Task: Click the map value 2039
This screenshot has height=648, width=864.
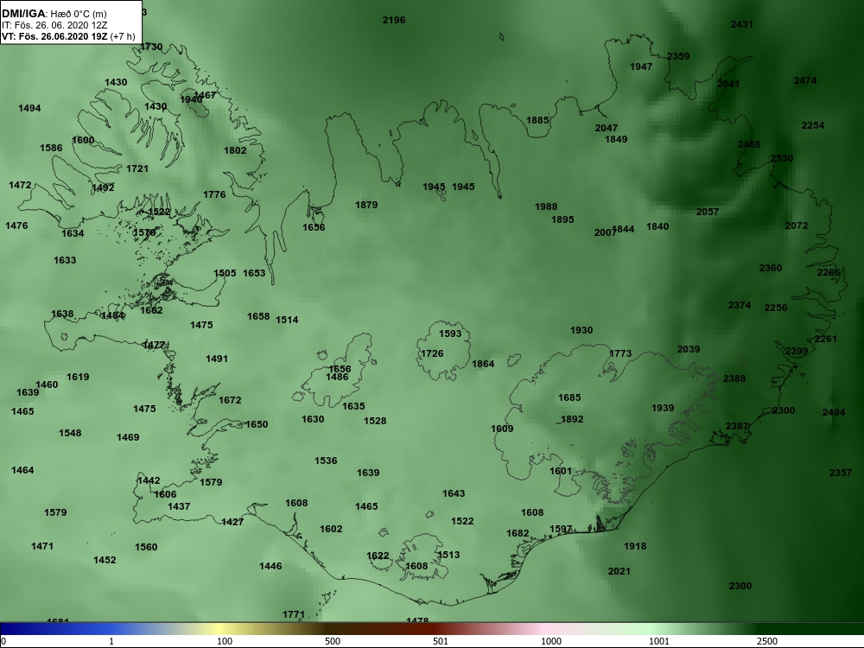Action: 689,349
